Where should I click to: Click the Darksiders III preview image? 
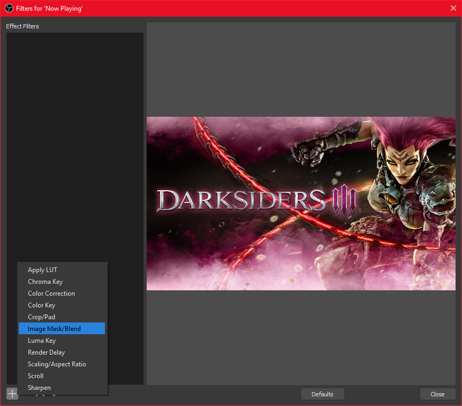[x=301, y=204]
